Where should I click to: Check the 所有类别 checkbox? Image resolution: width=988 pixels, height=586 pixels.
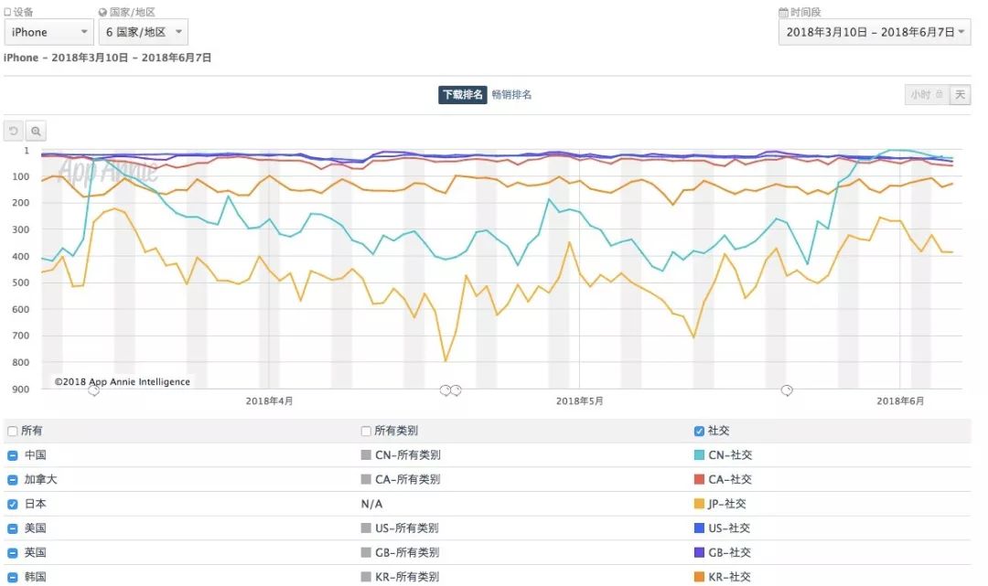(365, 430)
